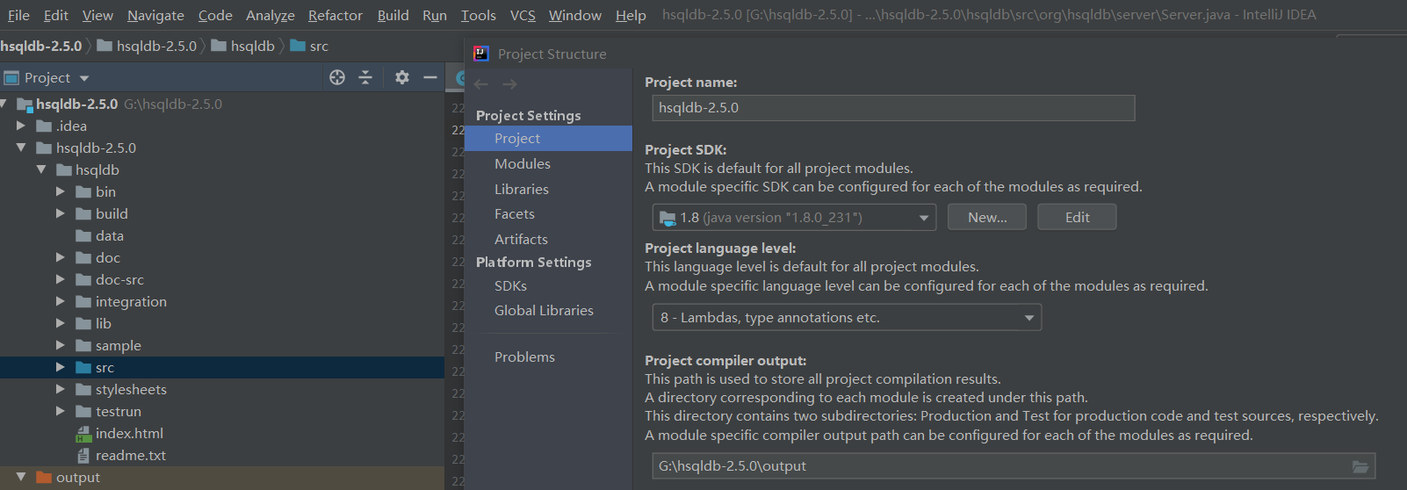Click the forward arrow in Project Structure
Image resolution: width=1407 pixels, height=490 pixels.
(509, 84)
